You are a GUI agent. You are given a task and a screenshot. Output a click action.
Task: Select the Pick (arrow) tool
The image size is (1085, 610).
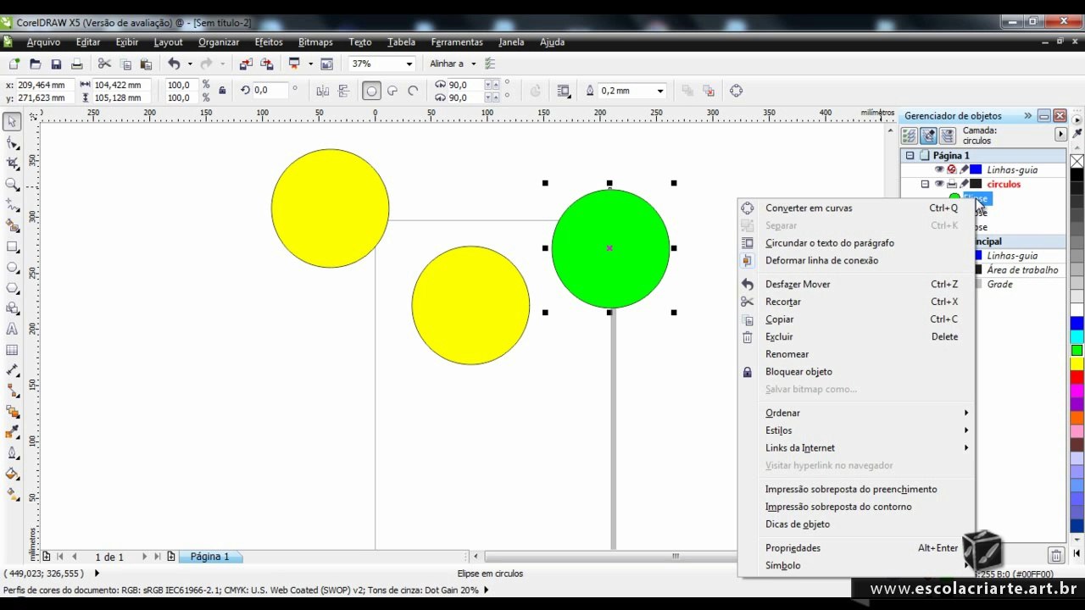[x=12, y=122]
